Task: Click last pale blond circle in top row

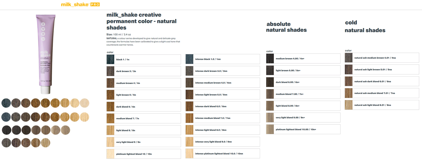Action: 85,103
